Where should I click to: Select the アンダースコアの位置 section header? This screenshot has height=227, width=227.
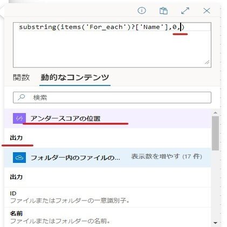click(x=107, y=119)
